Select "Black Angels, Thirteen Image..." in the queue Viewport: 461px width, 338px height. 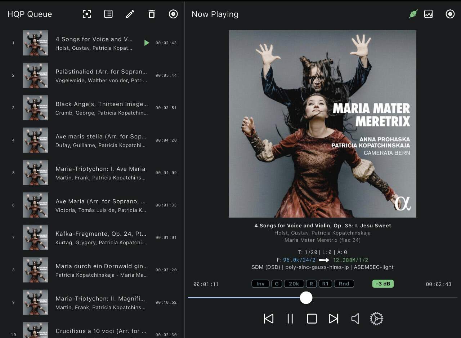[x=102, y=104]
